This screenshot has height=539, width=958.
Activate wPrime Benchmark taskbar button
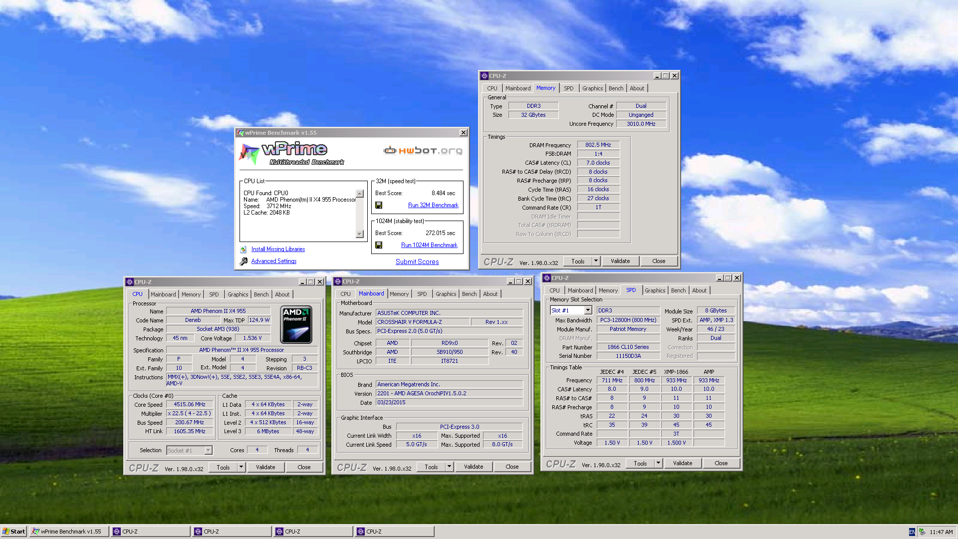click(69, 532)
